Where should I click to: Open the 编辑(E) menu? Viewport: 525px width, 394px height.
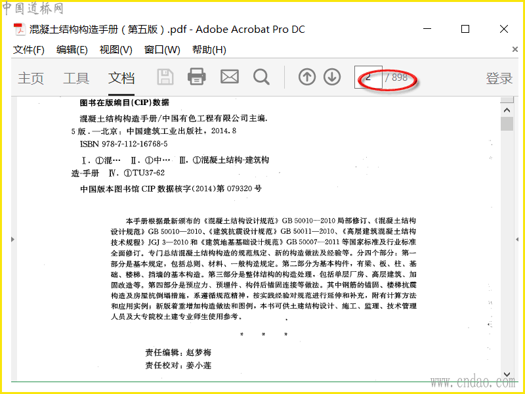click(72, 50)
